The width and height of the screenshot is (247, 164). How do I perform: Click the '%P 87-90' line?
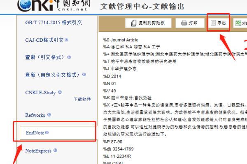click(113, 142)
